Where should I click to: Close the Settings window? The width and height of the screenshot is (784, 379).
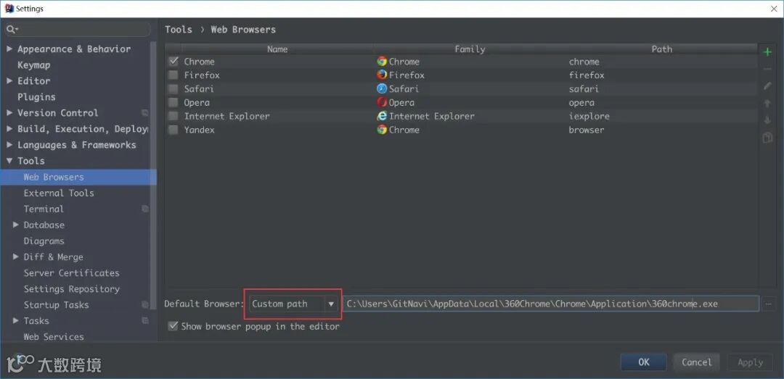point(773,9)
